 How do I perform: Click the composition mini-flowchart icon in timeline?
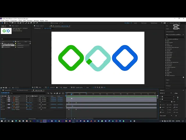[x=48, y=93]
